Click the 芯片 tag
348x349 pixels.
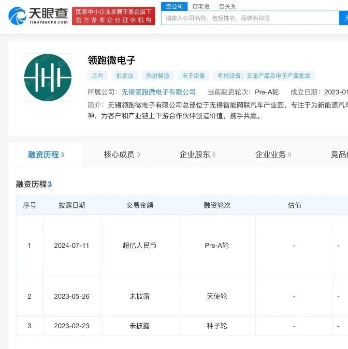point(98,76)
